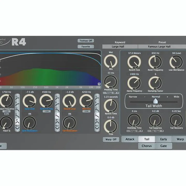Open Tempo: Off dropdown under Predelay Time

[111, 93]
